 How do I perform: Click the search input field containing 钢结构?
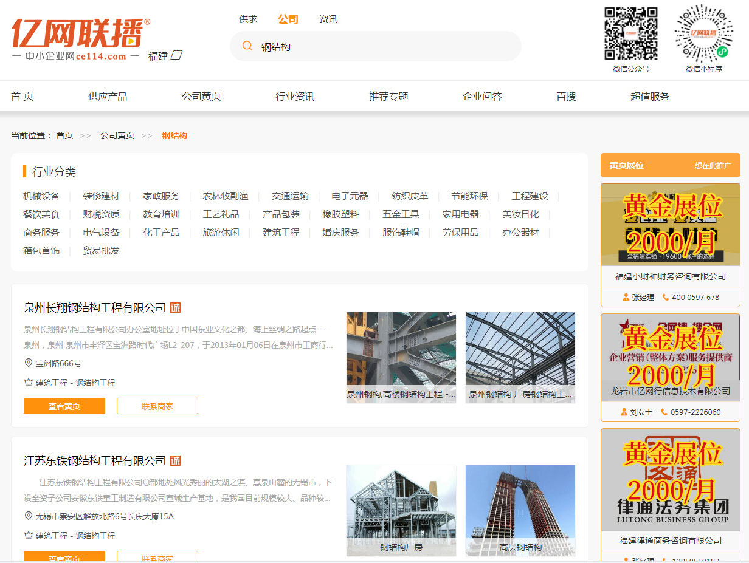383,47
